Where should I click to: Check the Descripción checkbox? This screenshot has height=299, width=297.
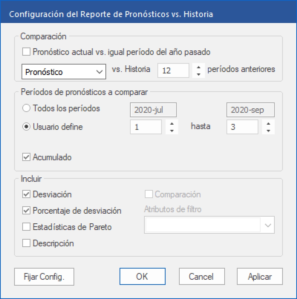pyautogui.click(x=26, y=243)
